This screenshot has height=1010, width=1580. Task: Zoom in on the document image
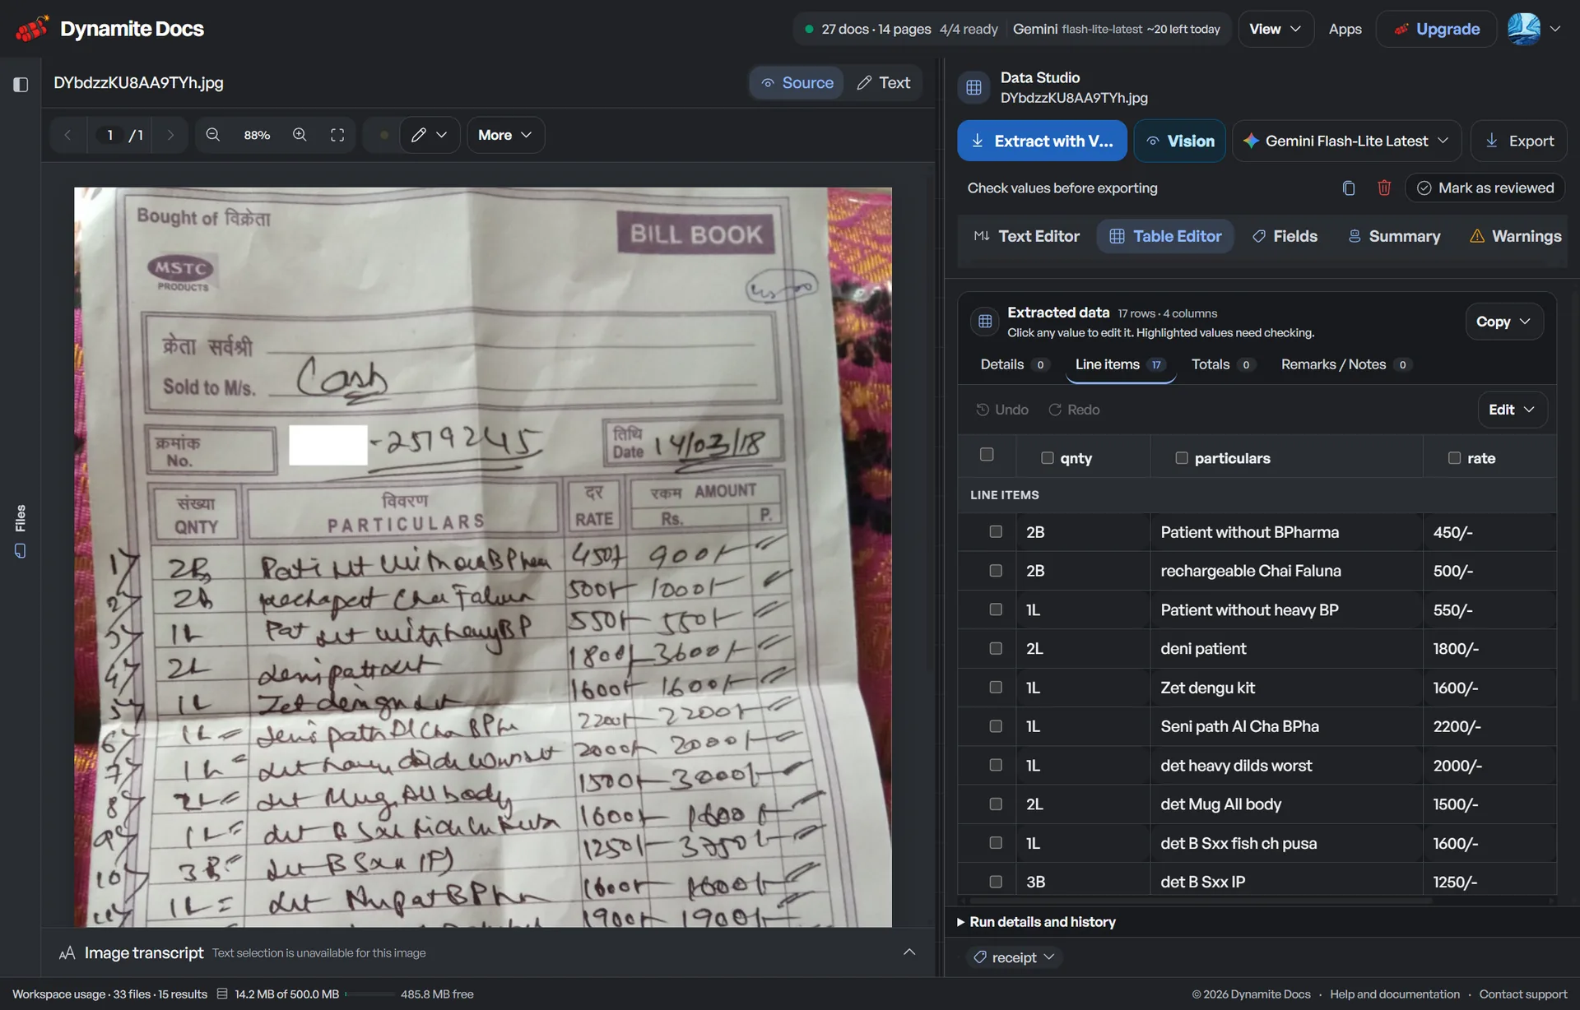tap(300, 135)
